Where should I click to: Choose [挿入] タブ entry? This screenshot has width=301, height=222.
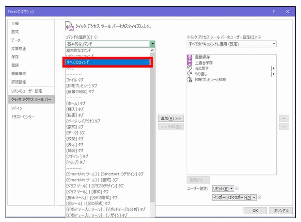point(108,109)
